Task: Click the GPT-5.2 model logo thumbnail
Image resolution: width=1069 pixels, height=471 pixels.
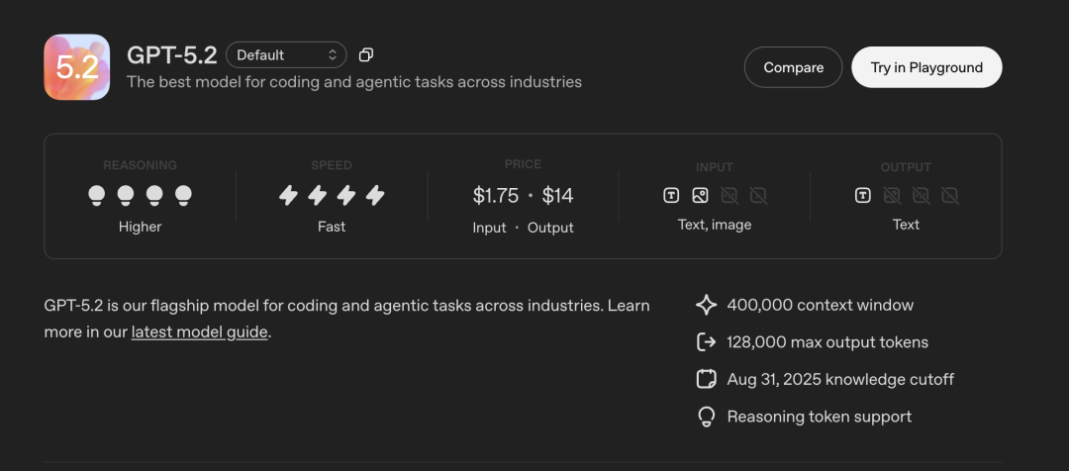Action: click(77, 67)
